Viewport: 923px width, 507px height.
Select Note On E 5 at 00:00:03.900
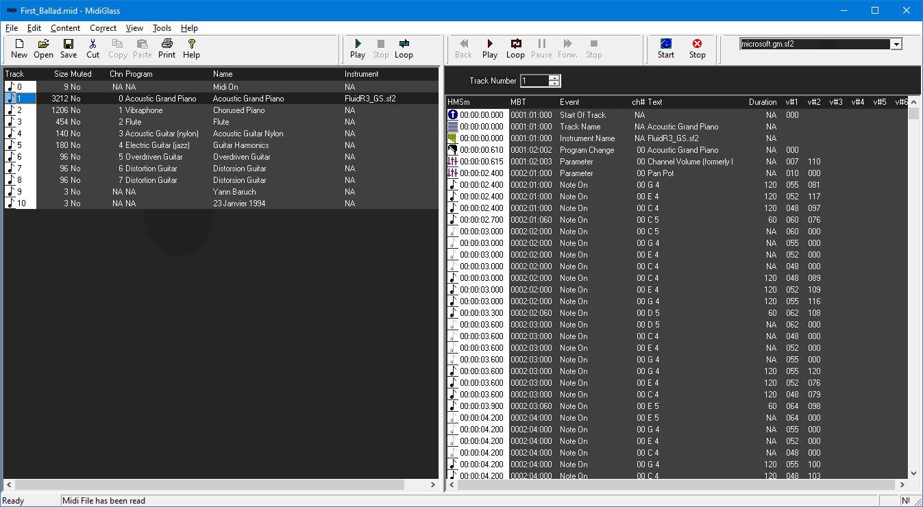[678, 406]
